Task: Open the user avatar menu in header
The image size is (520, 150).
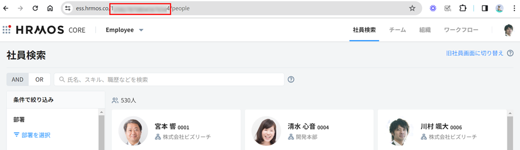Action: tap(508, 30)
